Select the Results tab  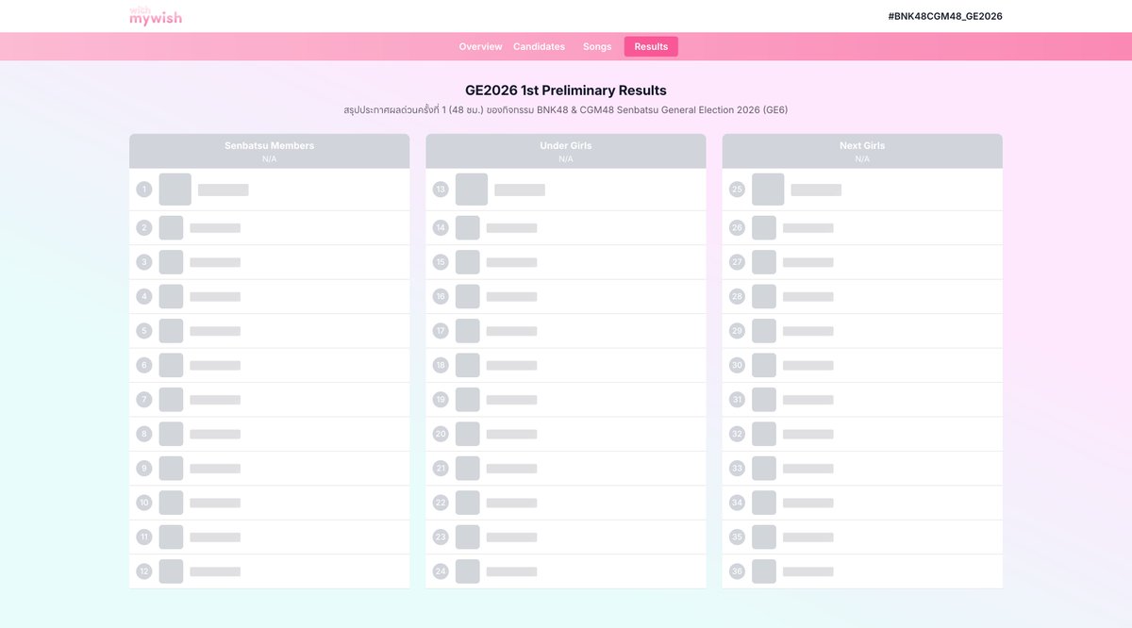[651, 46]
